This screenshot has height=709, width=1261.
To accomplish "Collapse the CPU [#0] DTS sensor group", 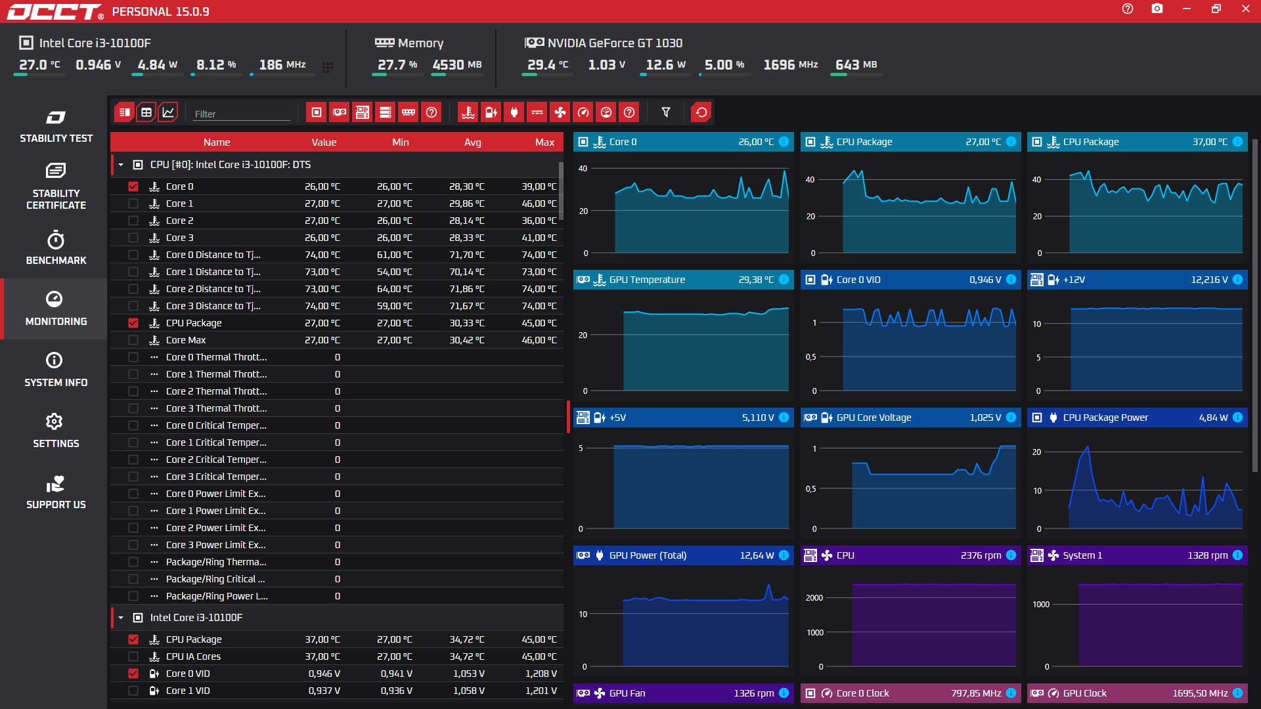I will click(x=121, y=165).
